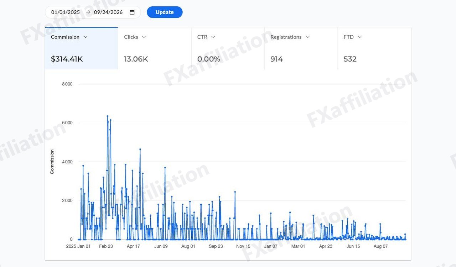456x267 pixels.
Task: Select the FTD metric tab
Action: pyautogui.click(x=374, y=48)
